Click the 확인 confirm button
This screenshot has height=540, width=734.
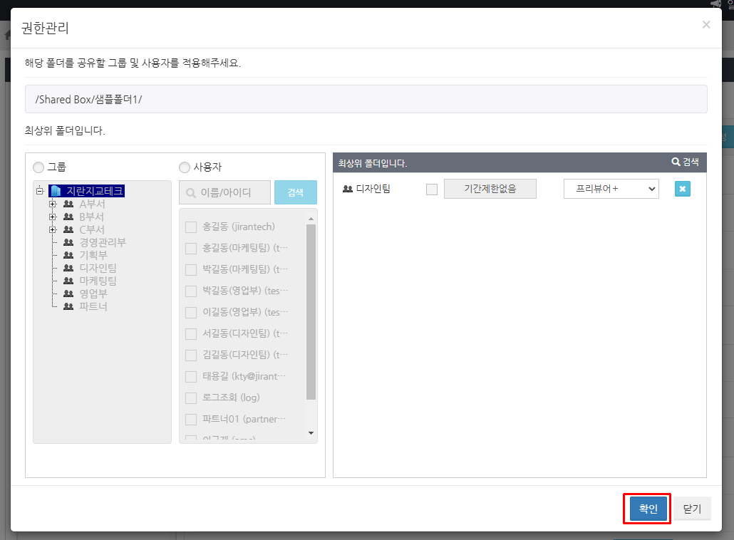(648, 509)
